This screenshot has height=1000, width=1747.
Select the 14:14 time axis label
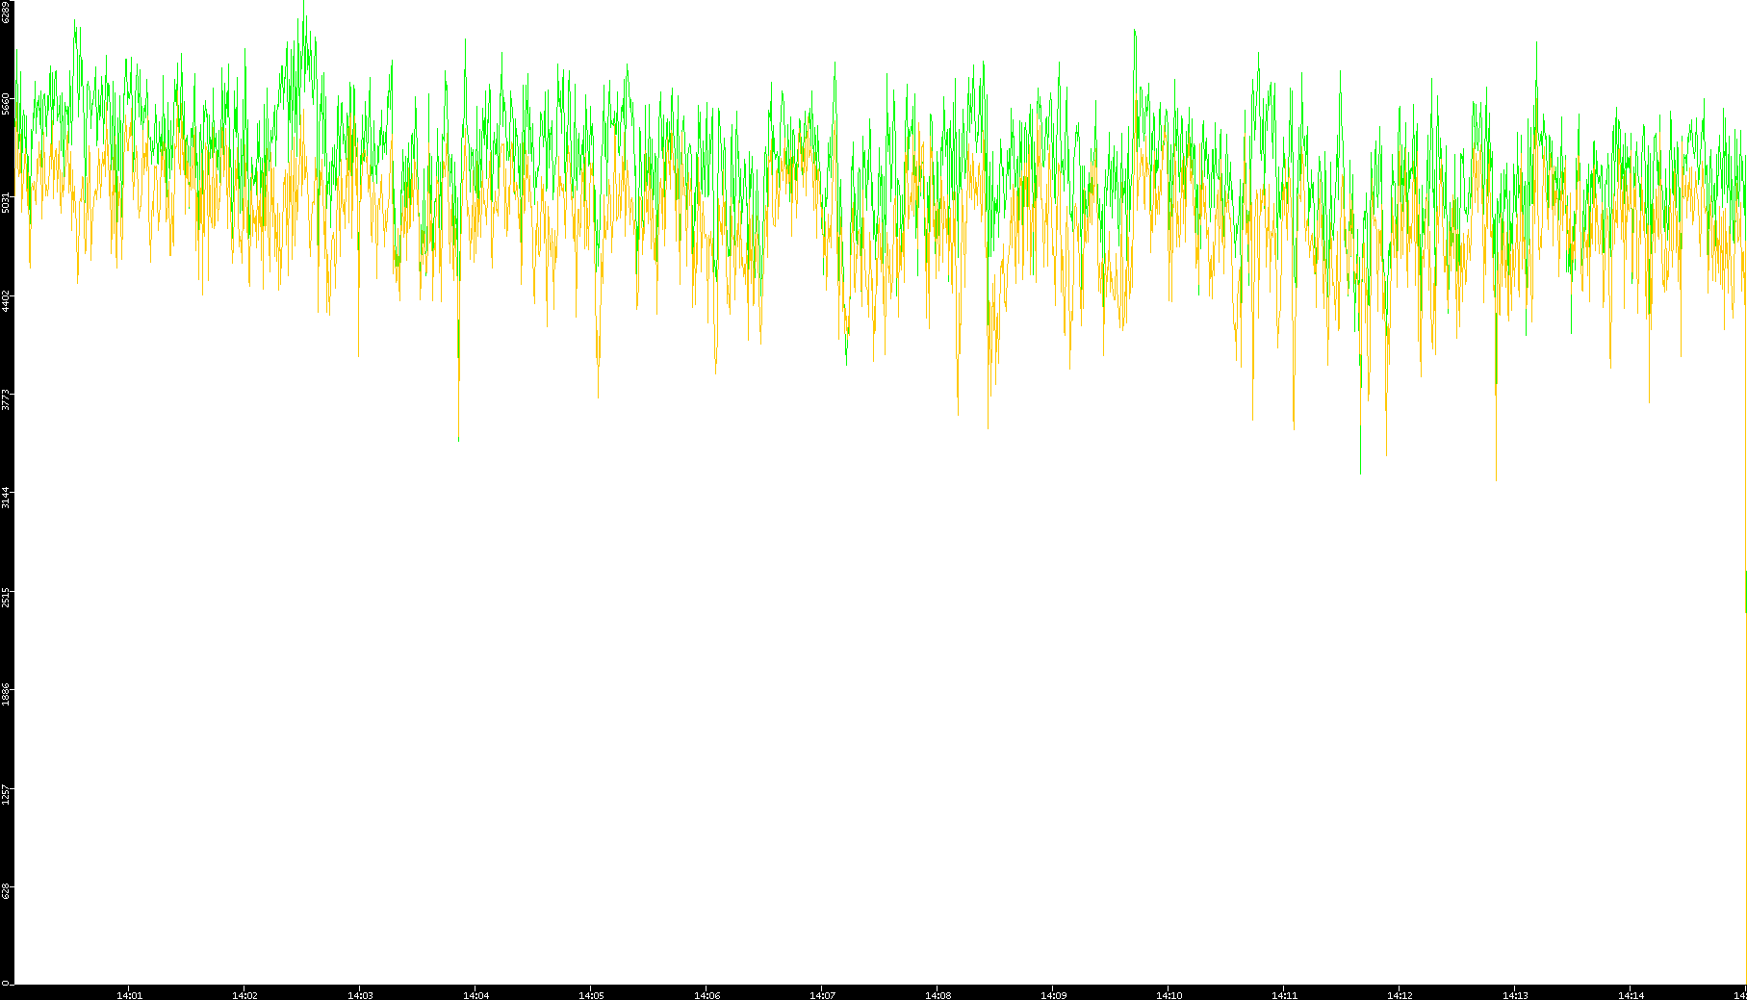pyautogui.click(x=1631, y=994)
